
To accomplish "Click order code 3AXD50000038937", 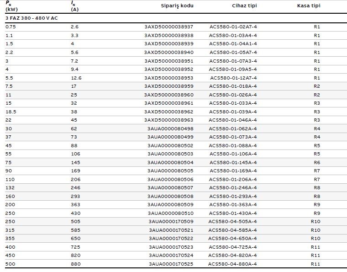I will click(169, 27).
